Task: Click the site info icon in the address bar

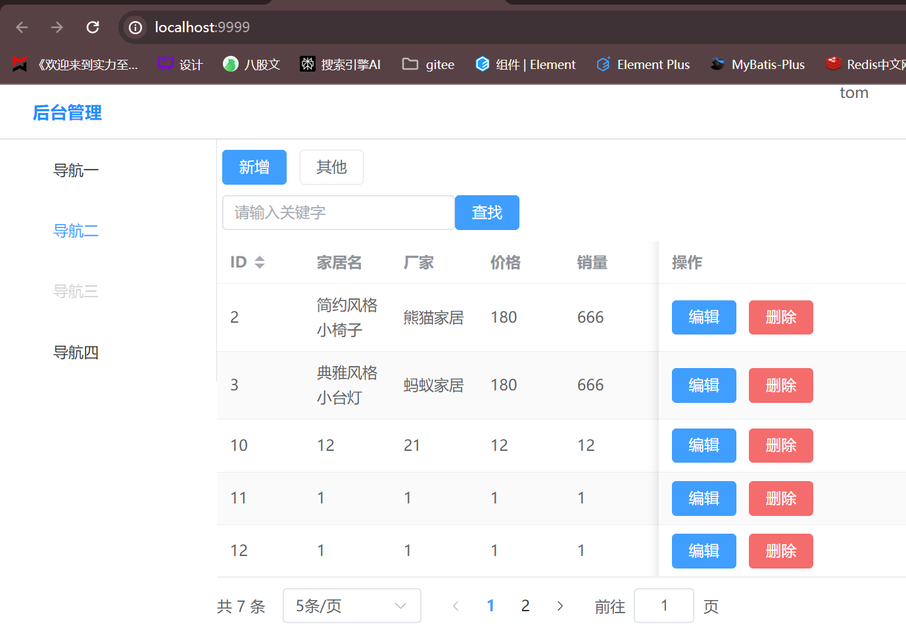Action: click(135, 27)
